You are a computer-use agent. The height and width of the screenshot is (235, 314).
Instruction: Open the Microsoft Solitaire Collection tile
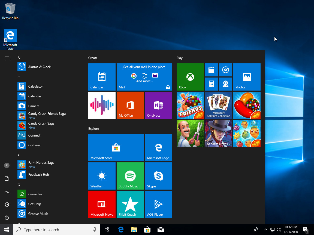point(219,105)
